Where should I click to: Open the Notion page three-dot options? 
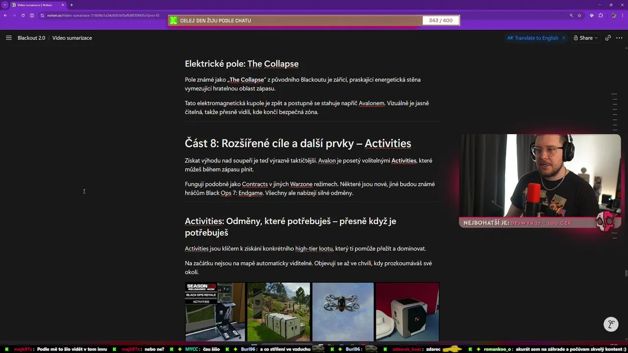tap(619, 38)
